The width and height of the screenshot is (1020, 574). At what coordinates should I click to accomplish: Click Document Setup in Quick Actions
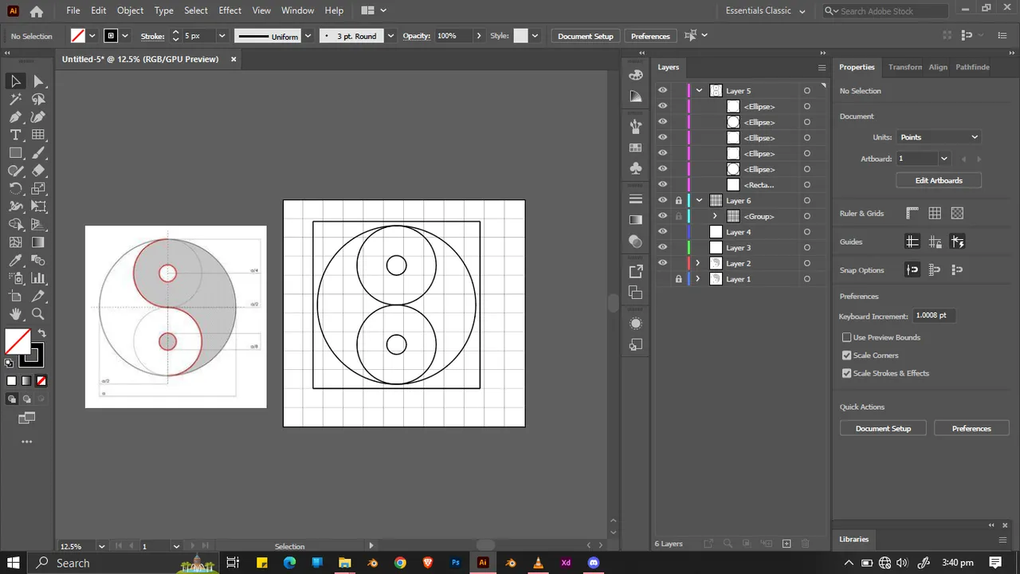tap(883, 428)
